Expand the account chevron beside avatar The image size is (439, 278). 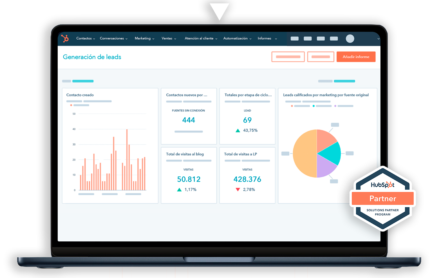(x=378, y=39)
